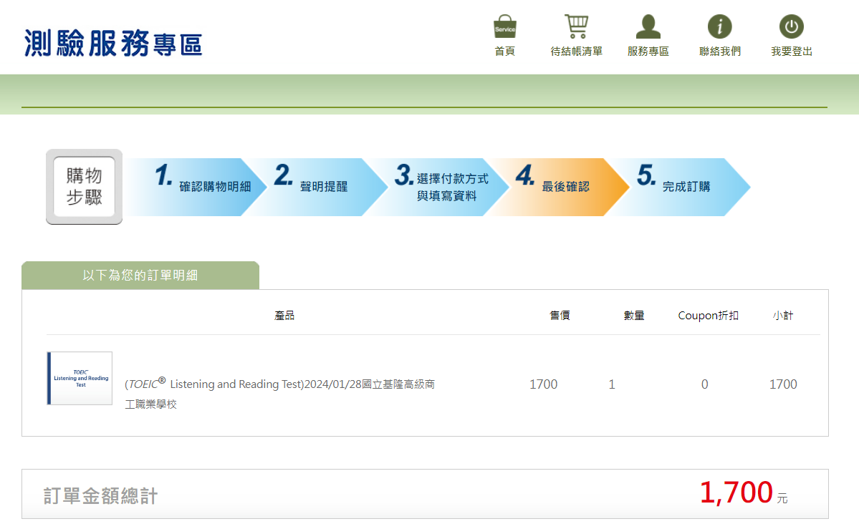
Task: Go to step 1 確認購物明細
Action: (x=204, y=186)
